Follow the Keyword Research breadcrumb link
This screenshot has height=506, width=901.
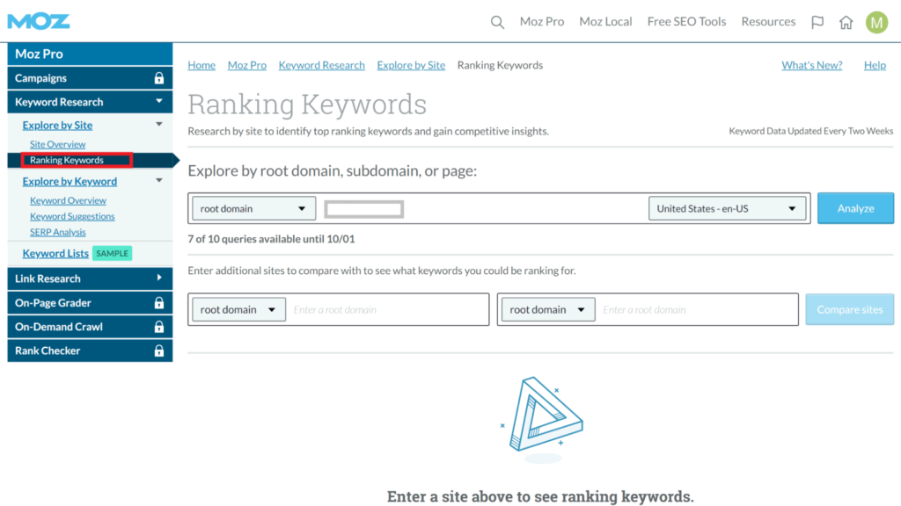click(322, 65)
